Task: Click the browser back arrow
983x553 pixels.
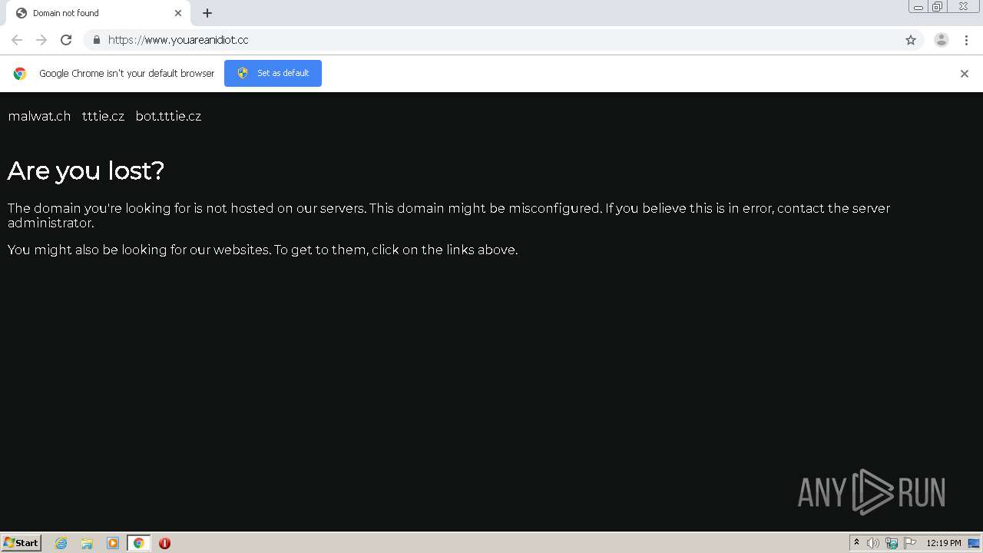Action: tap(17, 40)
